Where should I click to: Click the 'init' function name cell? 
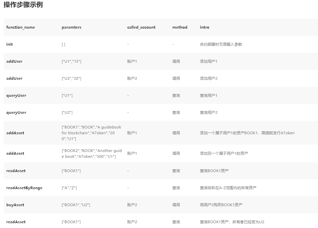coord(10,44)
